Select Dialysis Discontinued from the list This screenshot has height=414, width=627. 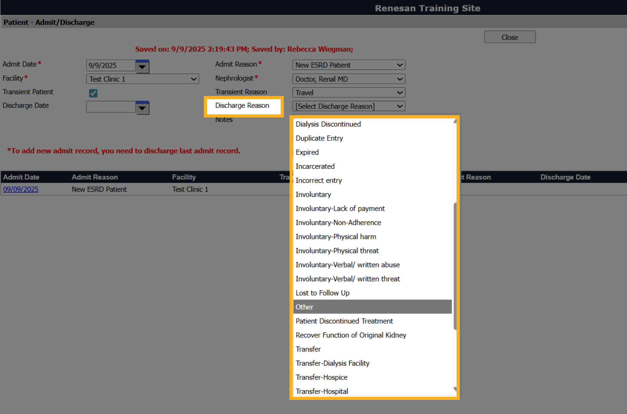(x=373, y=124)
